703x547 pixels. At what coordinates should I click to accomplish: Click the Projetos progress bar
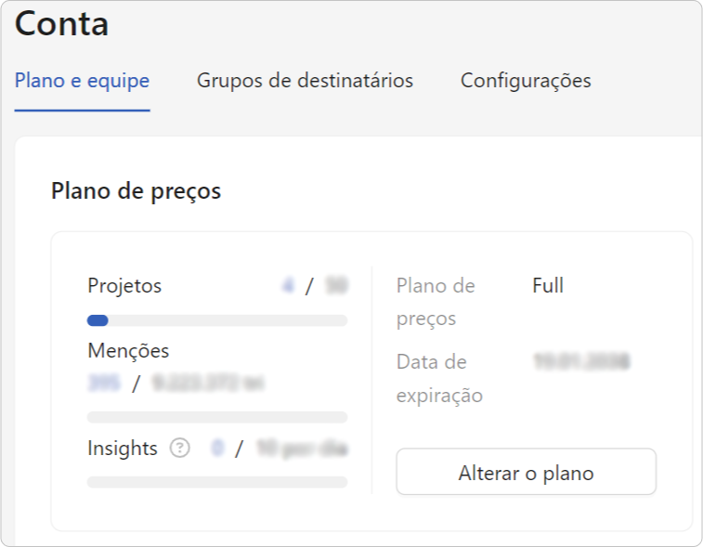click(x=217, y=320)
